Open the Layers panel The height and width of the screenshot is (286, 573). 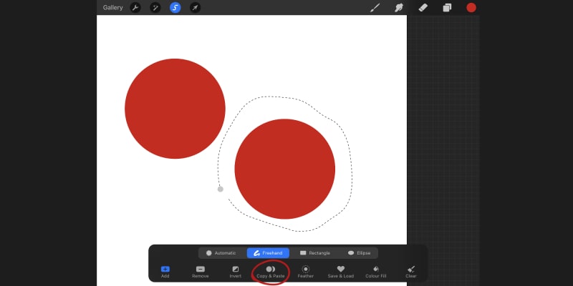click(x=447, y=8)
